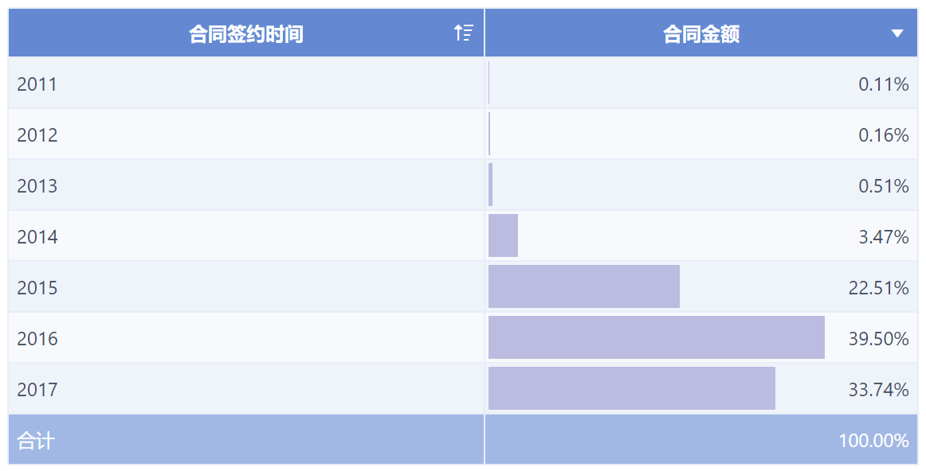Select the 2014 year cell
Viewport: 926px width, 471px height.
pos(37,237)
